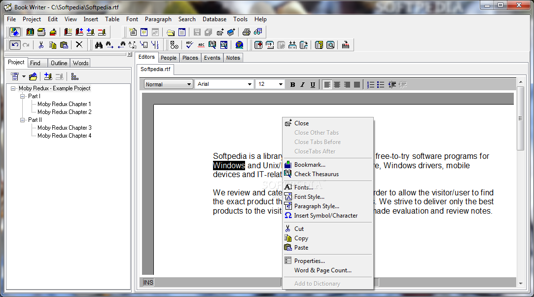The image size is (534, 297).
Task: Choose Bookmark... in the context menu
Action: tap(329, 164)
